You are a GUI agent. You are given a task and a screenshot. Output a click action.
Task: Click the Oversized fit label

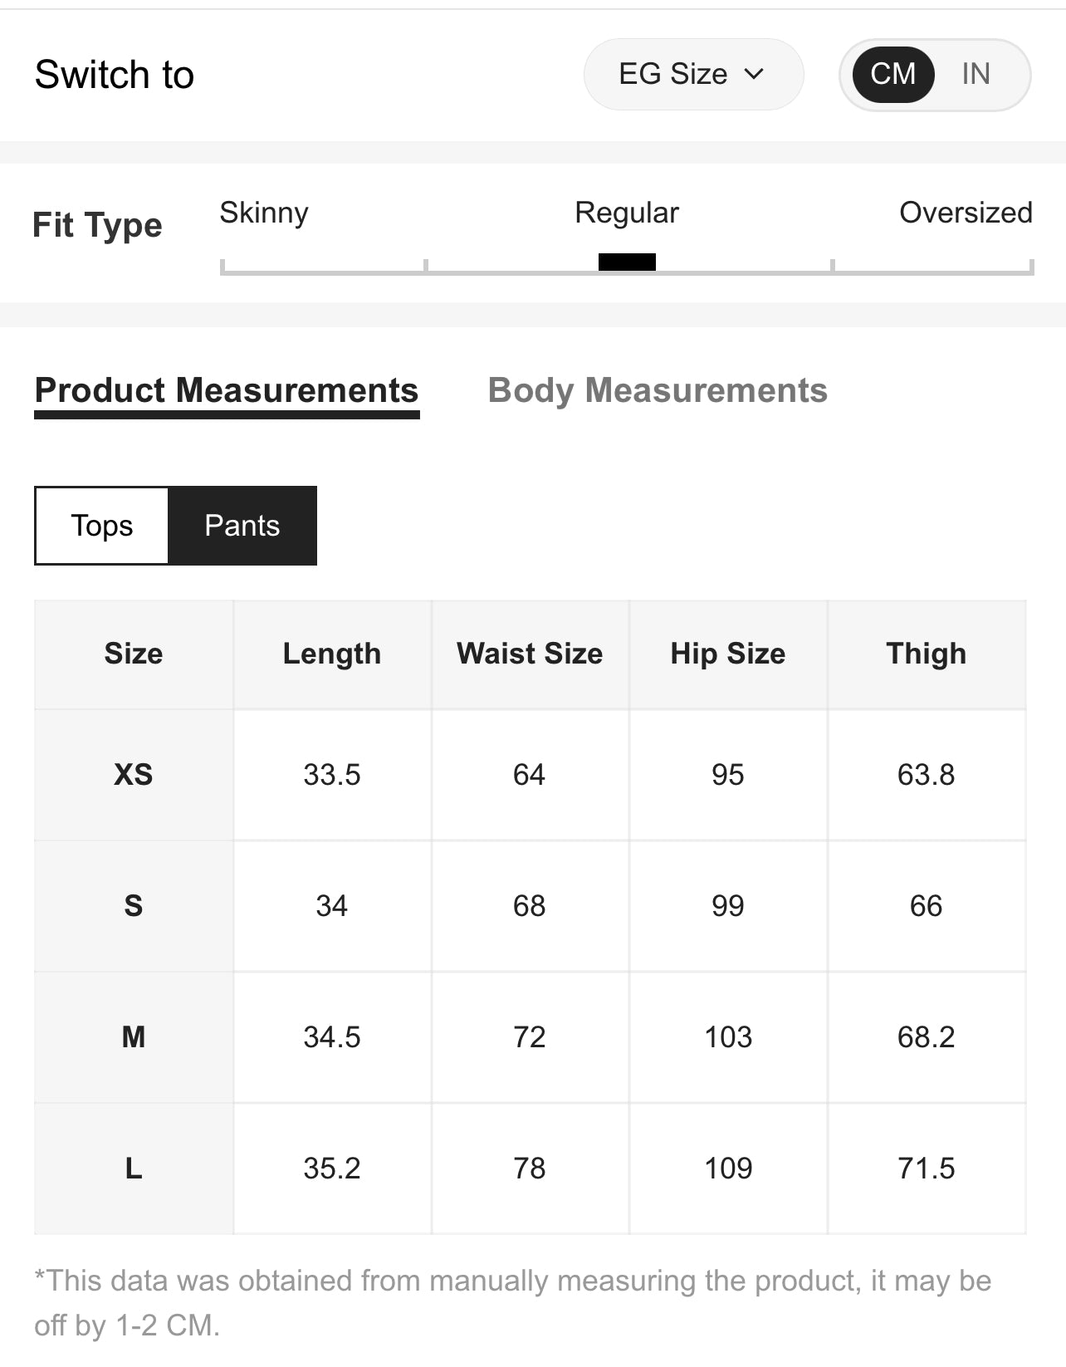point(966,213)
